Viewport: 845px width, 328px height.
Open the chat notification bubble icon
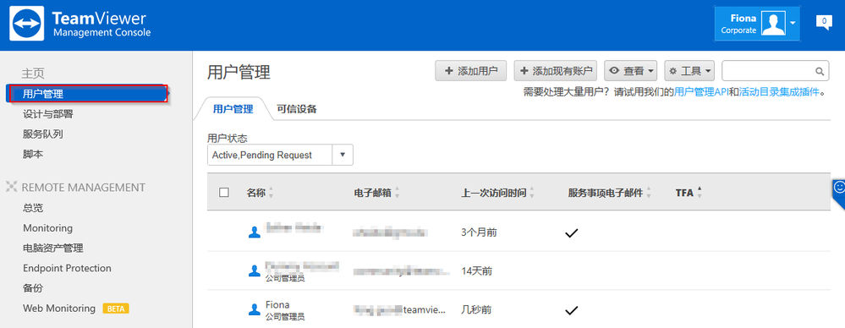point(824,23)
